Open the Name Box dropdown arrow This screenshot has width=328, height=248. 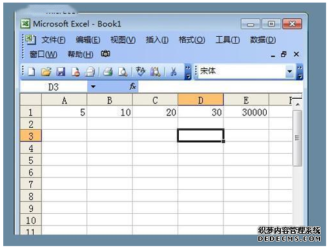93,87
